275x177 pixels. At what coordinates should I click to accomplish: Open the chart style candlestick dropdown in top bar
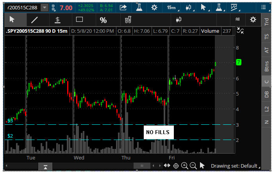point(189,8)
